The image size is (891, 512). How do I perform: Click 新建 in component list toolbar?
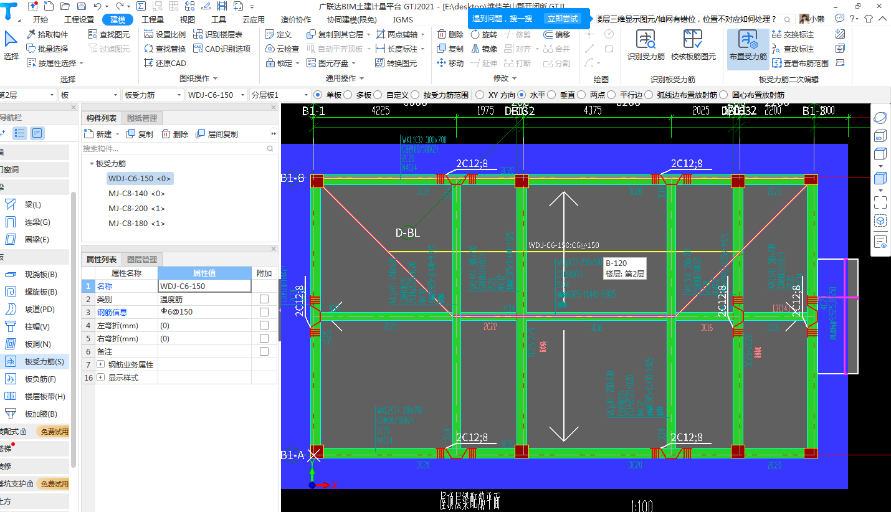click(x=98, y=134)
